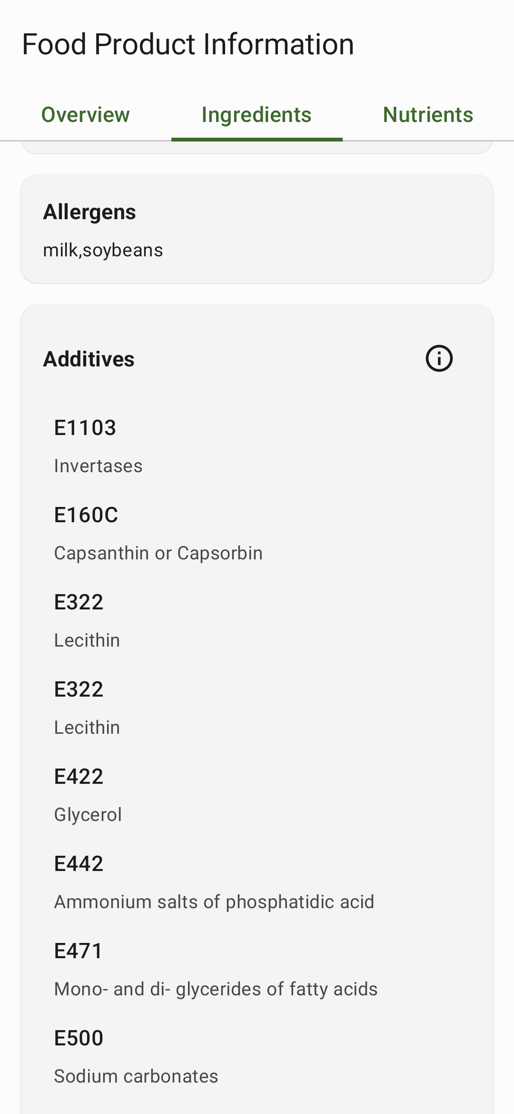Tap the Allergens card heading
Viewport: 514px width, 1114px height.
point(89,212)
